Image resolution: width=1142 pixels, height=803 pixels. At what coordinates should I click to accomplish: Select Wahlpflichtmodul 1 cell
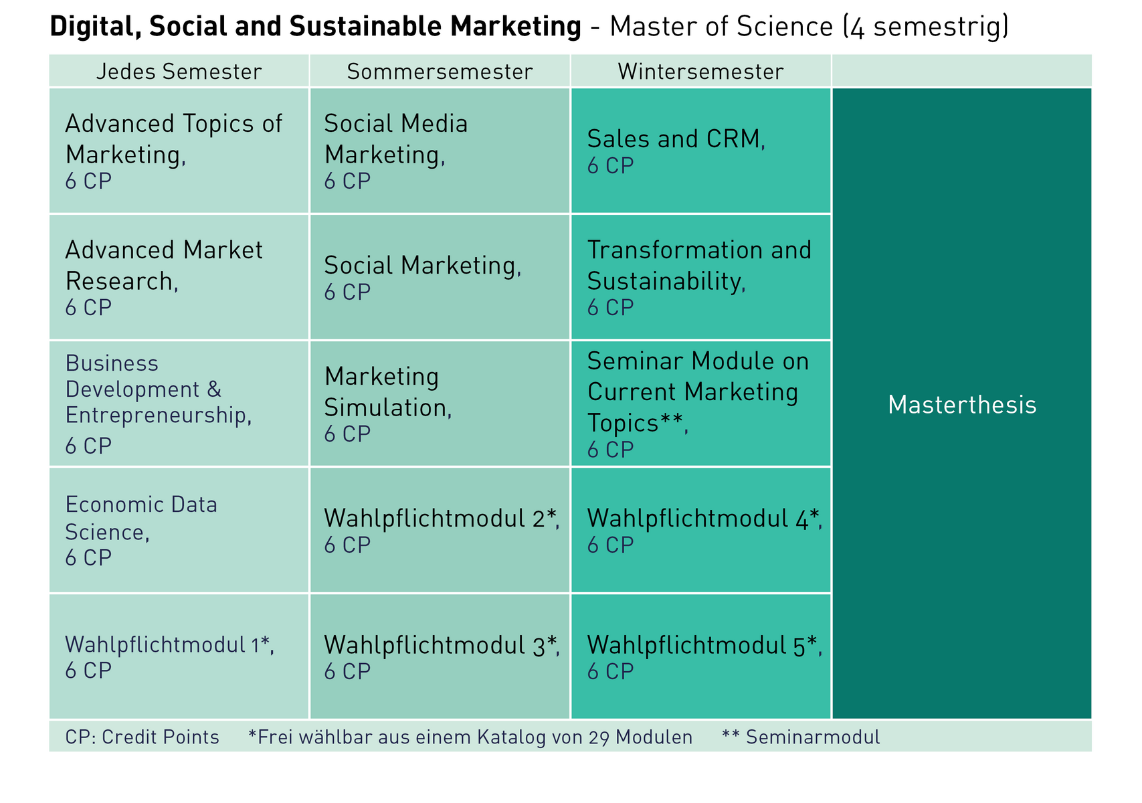179,656
